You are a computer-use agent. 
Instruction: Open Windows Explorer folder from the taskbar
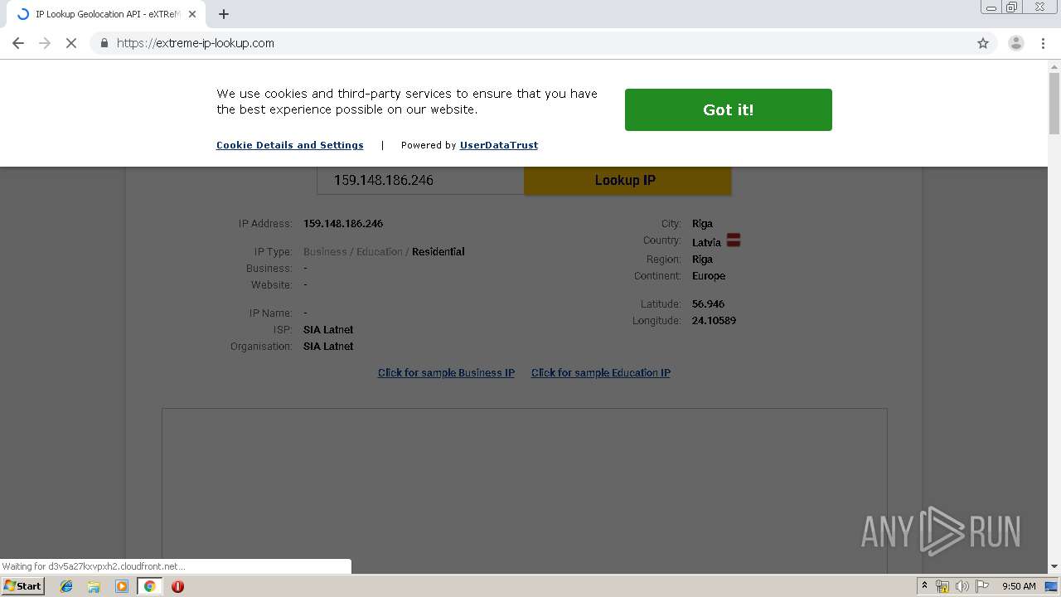[94, 586]
